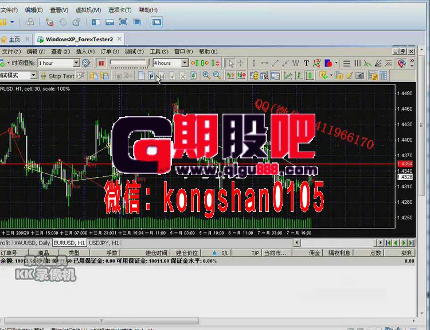430x330 pixels.
Task: Zoom out on the chart
Action: tap(217, 76)
